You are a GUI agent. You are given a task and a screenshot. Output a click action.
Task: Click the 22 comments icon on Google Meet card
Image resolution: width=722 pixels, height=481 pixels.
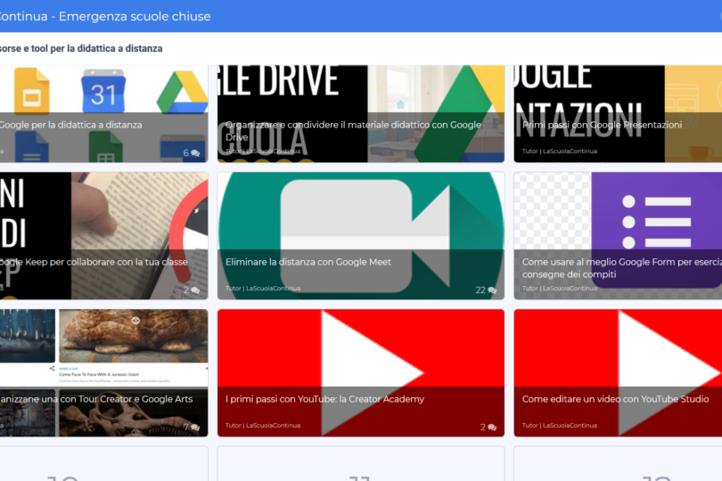click(492, 290)
